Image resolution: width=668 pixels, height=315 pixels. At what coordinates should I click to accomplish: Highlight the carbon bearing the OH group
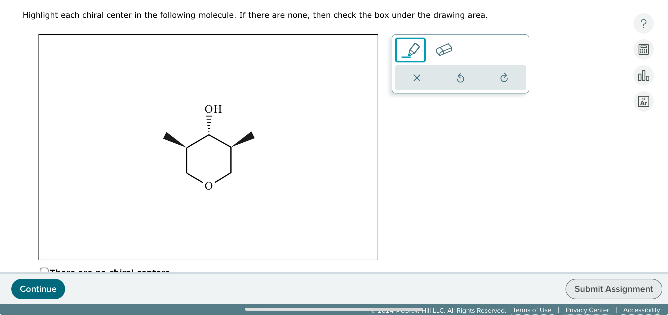[x=209, y=135]
